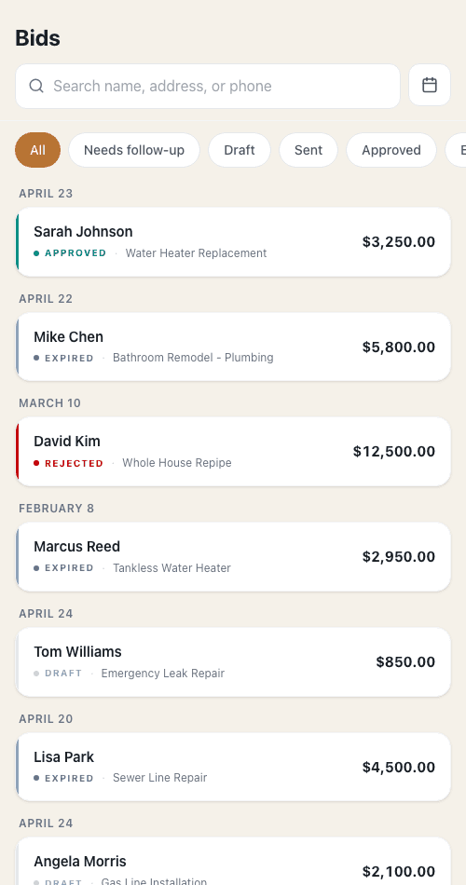Viewport: 466px width, 885px height.
Task: Click the $12,500.00 amount on David Kim's bid
Action: pyautogui.click(x=394, y=452)
